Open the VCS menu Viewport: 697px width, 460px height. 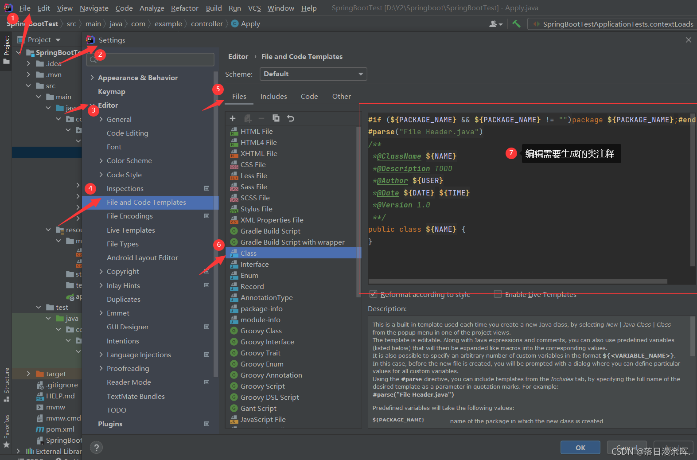tap(254, 8)
